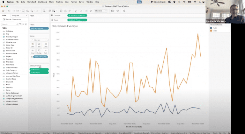Click the Measure Names pill on Filters shelf
The width and height of the screenshot is (245, 134).
[39, 28]
